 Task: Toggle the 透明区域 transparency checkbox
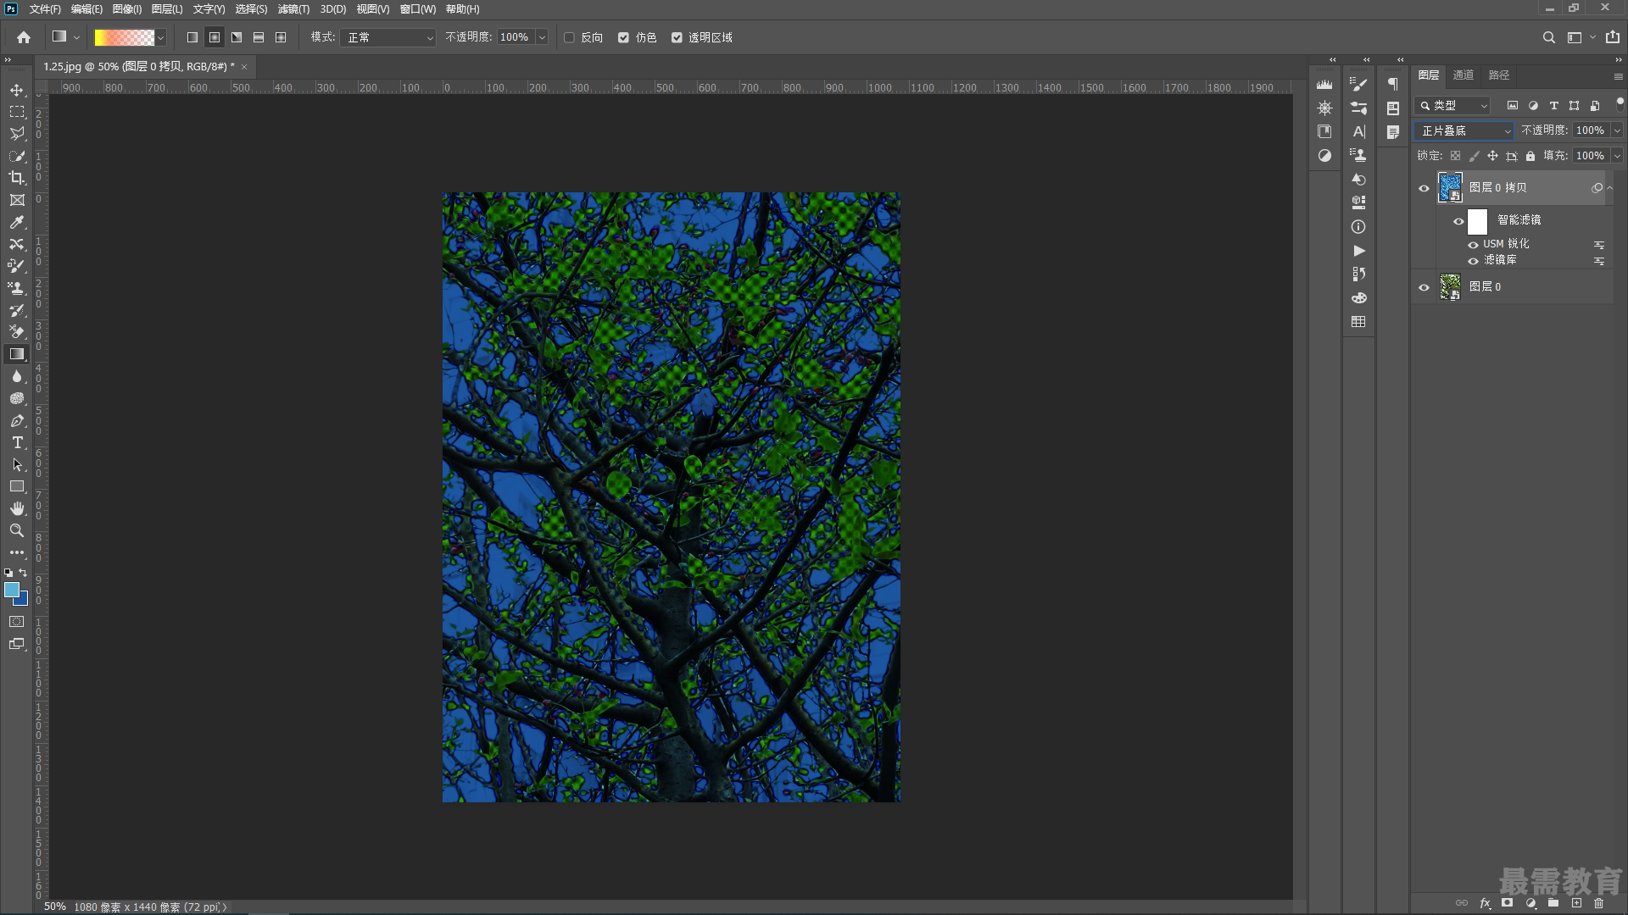click(677, 37)
